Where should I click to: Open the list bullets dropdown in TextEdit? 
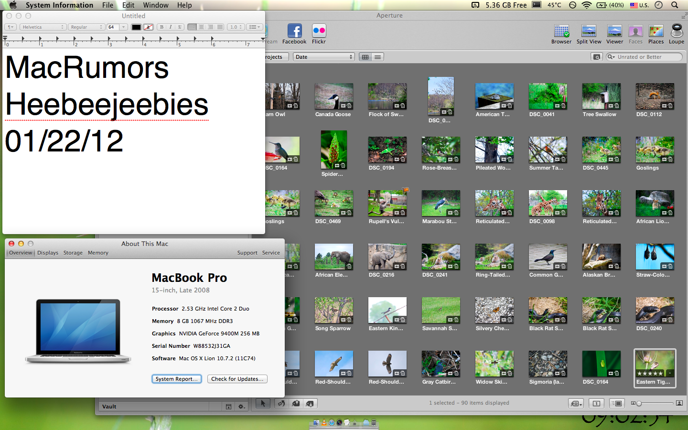click(x=255, y=27)
